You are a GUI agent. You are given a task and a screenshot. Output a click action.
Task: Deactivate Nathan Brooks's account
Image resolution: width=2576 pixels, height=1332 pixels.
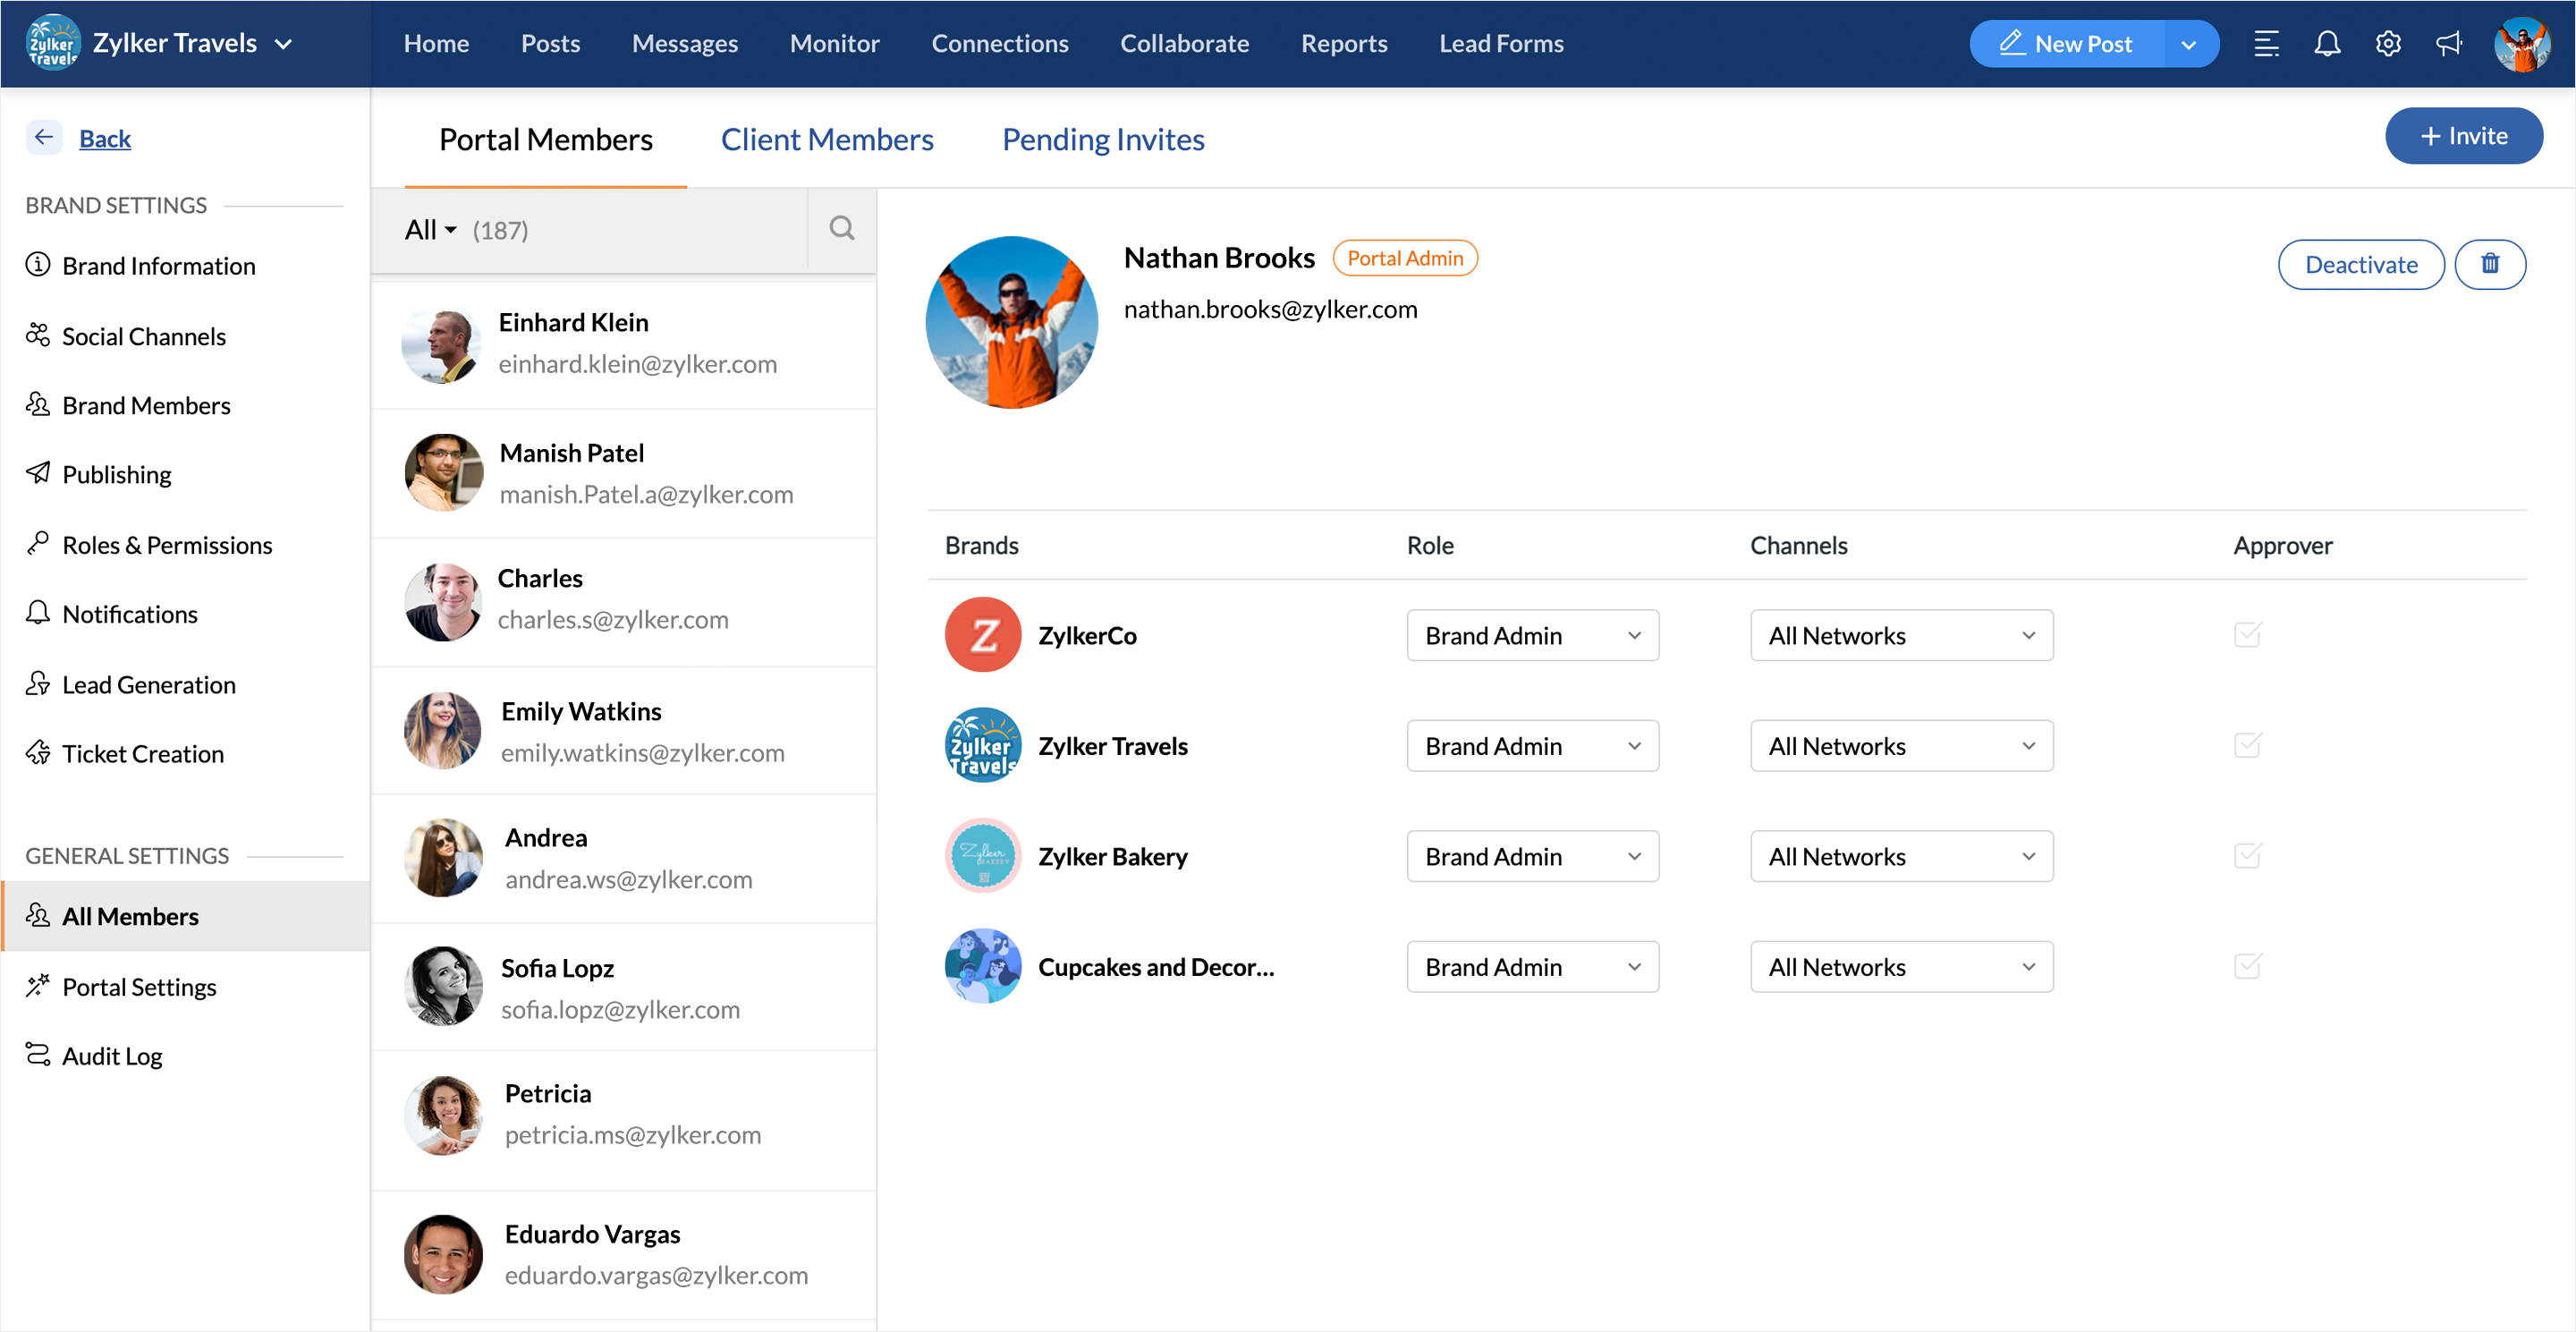coord(2361,264)
